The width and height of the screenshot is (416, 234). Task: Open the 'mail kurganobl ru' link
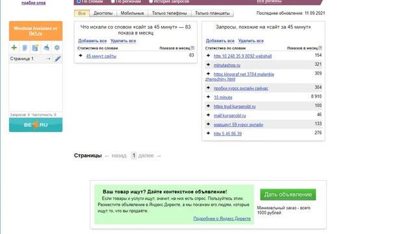click(x=229, y=116)
